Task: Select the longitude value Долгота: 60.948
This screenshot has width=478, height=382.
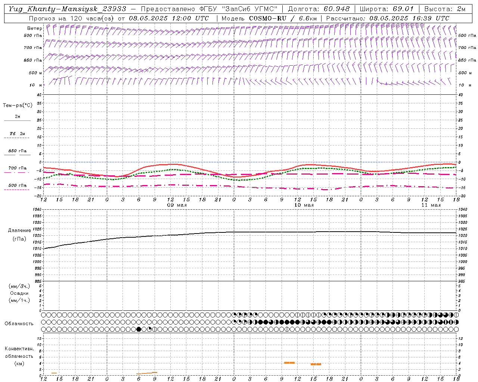Action: coord(319,9)
